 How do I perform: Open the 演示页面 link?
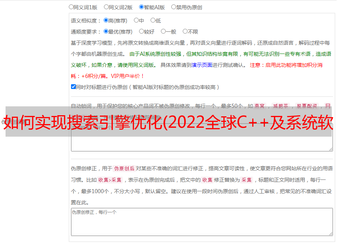[202, 65]
